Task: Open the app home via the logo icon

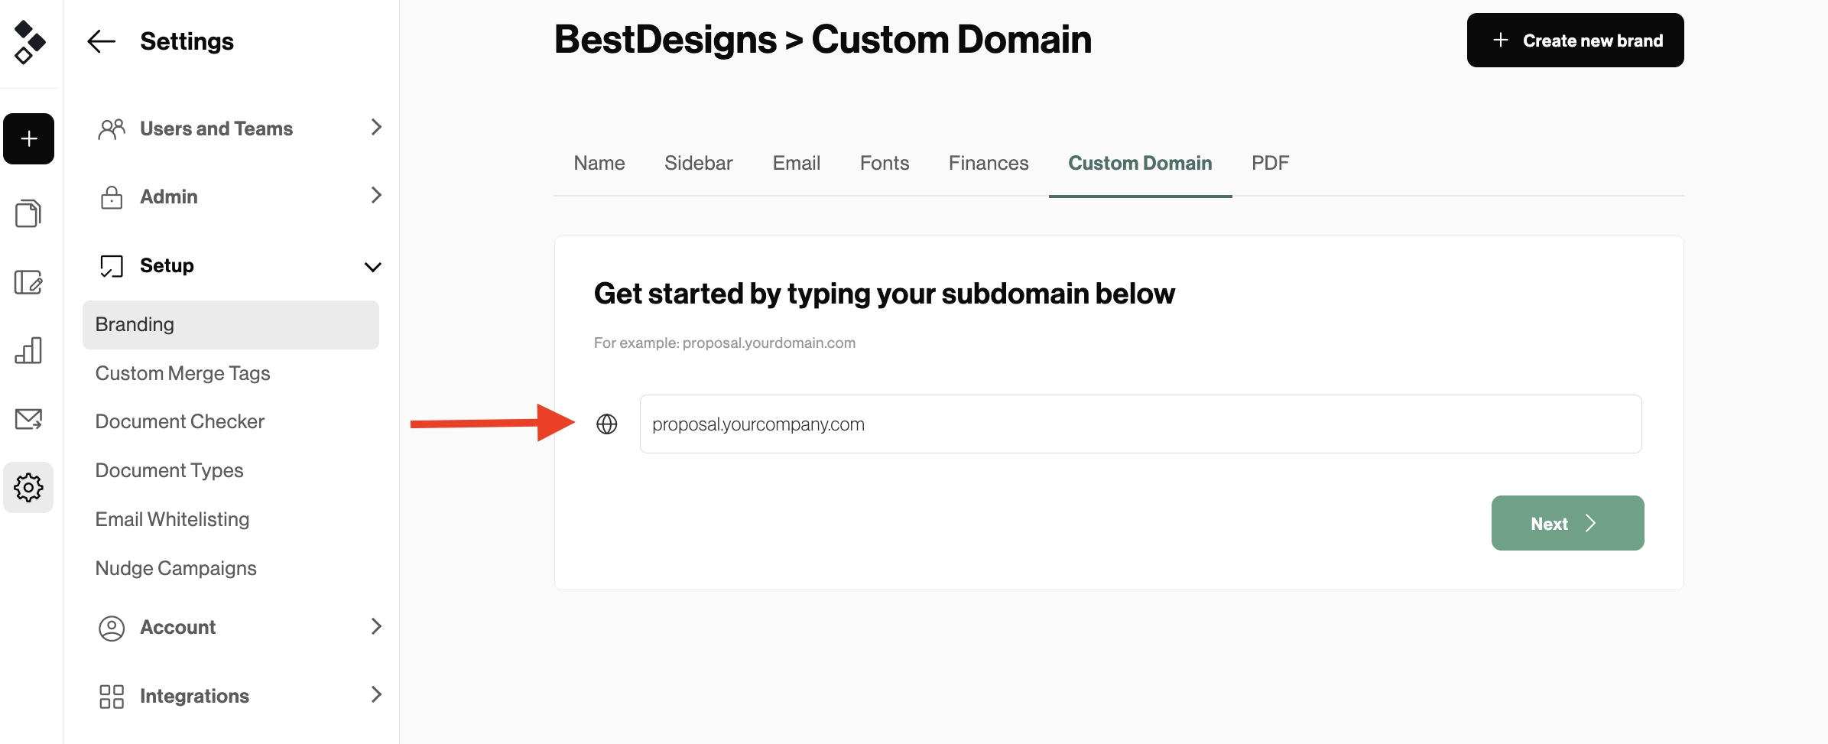Action: [28, 44]
